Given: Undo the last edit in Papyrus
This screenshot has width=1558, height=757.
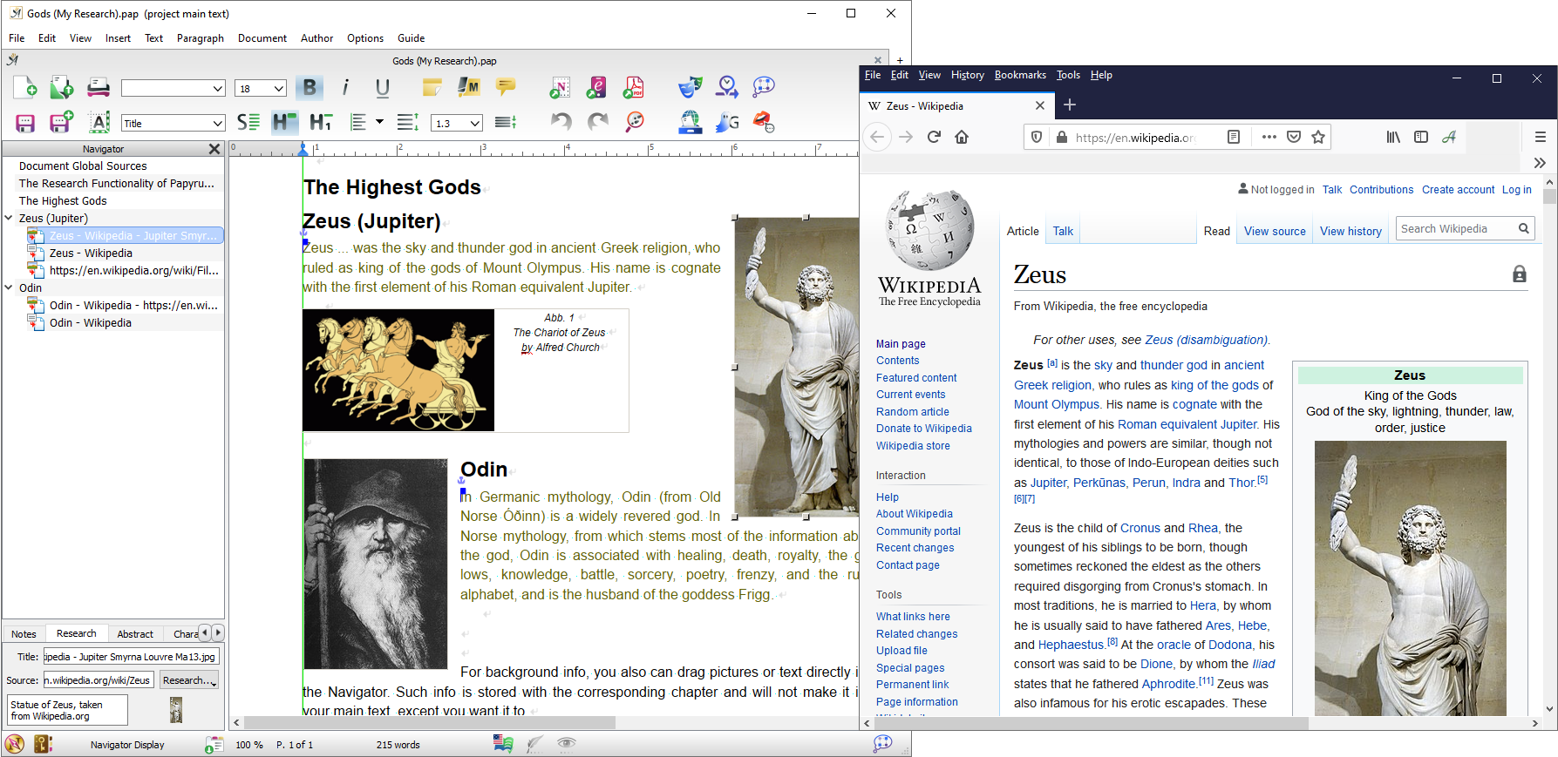Looking at the screenshot, I should (x=561, y=122).
